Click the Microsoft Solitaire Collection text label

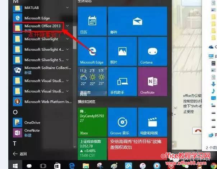(48, 68)
